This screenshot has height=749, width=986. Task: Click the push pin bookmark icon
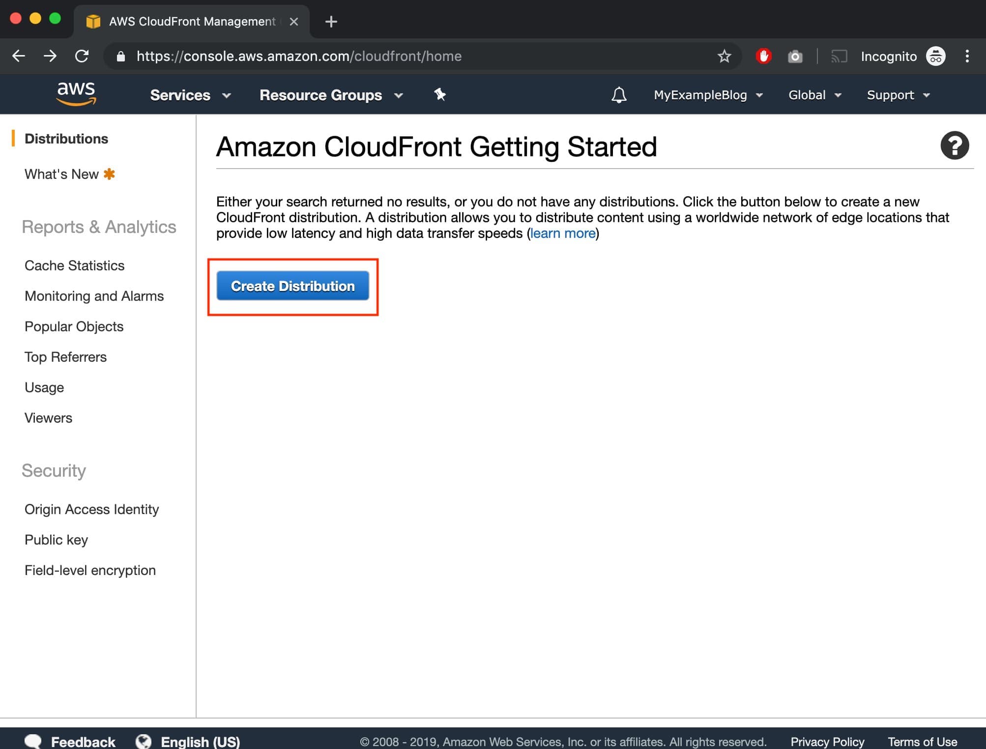(x=441, y=93)
